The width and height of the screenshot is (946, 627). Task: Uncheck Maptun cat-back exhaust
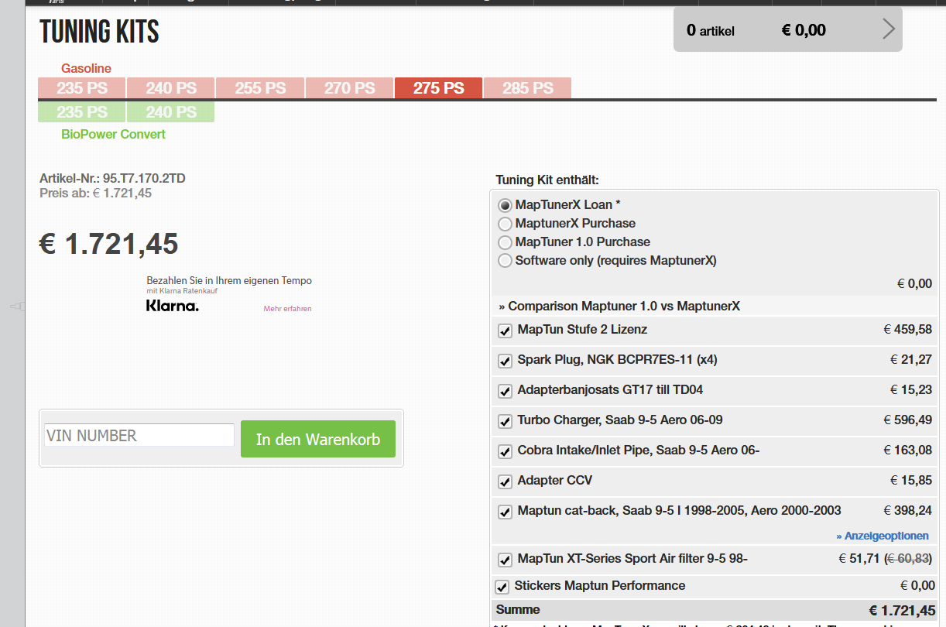[506, 512]
